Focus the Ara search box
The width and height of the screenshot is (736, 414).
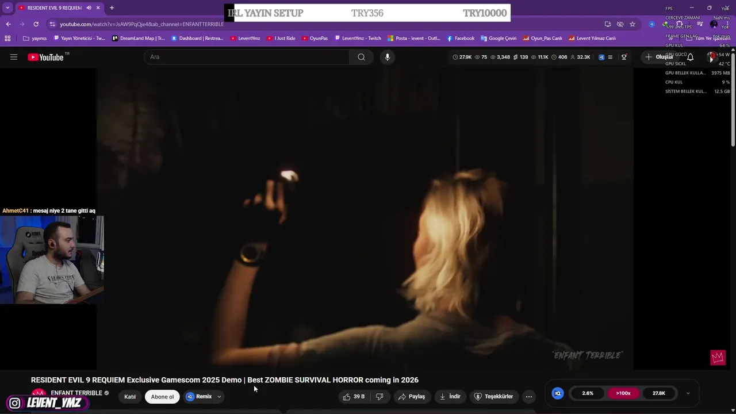[247, 57]
